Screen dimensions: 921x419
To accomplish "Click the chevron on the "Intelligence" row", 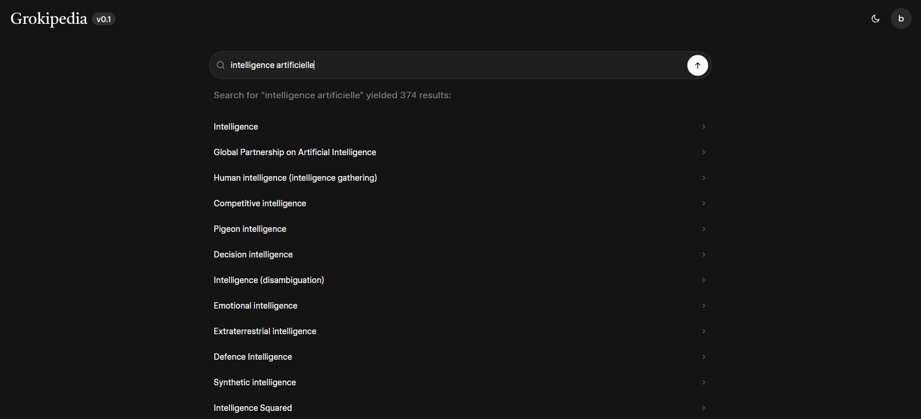I will [x=703, y=127].
